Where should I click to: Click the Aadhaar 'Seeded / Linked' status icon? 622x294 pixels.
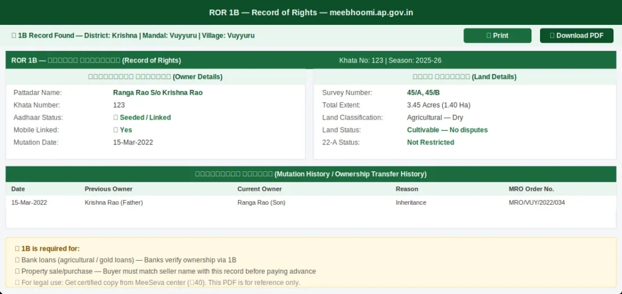pyautogui.click(x=115, y=117)
